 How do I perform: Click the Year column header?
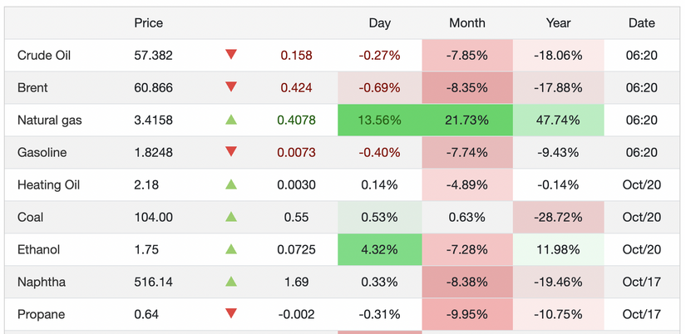[558, 23]
